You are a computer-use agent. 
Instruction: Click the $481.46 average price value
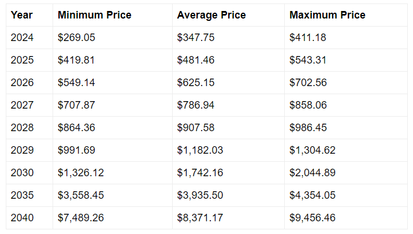(x=196, y=60)
